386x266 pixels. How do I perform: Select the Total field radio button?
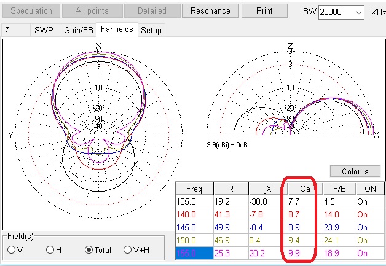point(98,250)
